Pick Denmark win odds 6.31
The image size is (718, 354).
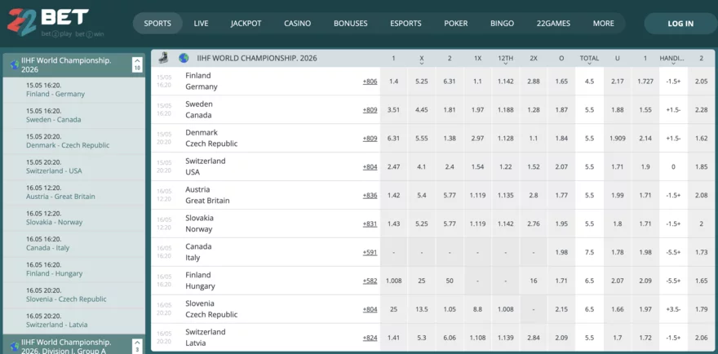394,139
